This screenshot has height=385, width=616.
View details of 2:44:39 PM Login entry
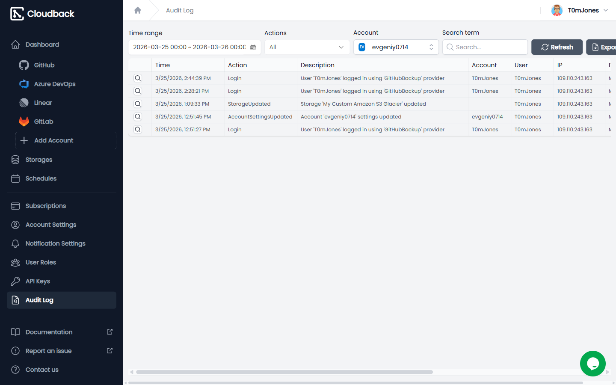tap(138, 78)
